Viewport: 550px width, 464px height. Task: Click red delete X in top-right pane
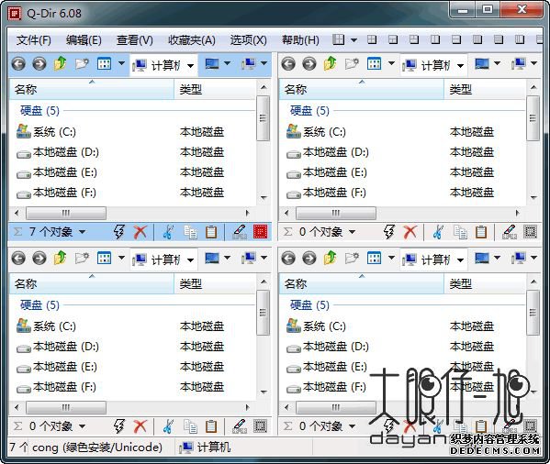coord(410,232)
